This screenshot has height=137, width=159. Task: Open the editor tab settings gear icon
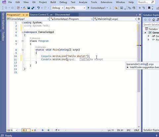tap(140, 15)
